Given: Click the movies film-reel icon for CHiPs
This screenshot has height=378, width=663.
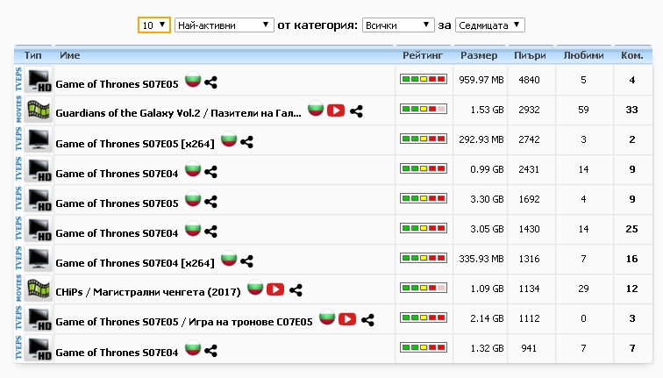Looking at the screenshot, I should (x=38, y=289).
